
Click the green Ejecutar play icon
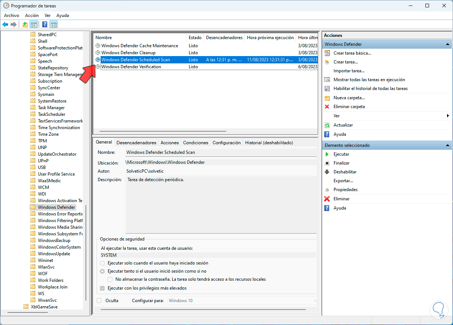click(327, 154)
